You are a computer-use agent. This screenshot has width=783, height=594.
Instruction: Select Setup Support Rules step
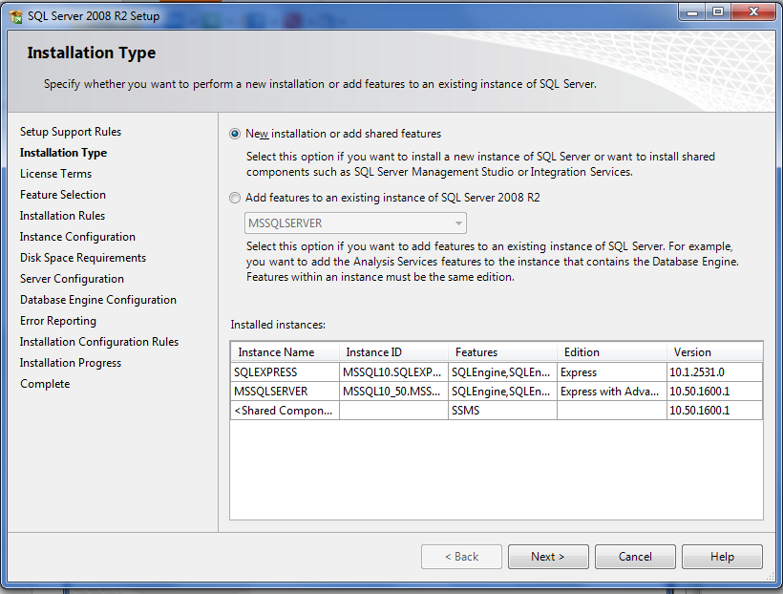click(x=71, y=132)
